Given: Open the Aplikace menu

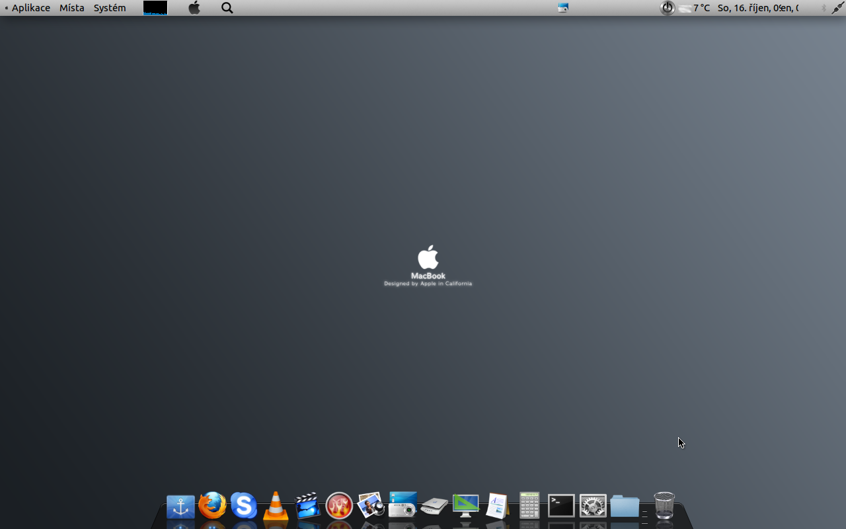Looking at the screenshot, I should click(x=30, y=8).
